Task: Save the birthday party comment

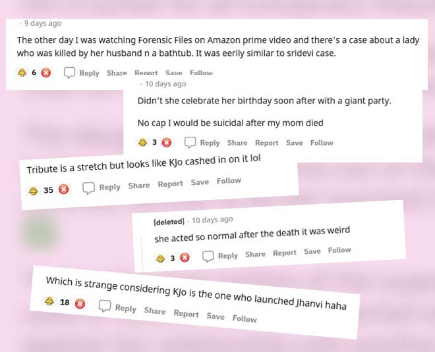Action: tap(295, 143)
